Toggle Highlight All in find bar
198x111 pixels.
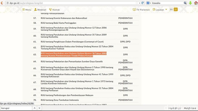(175, 108)
